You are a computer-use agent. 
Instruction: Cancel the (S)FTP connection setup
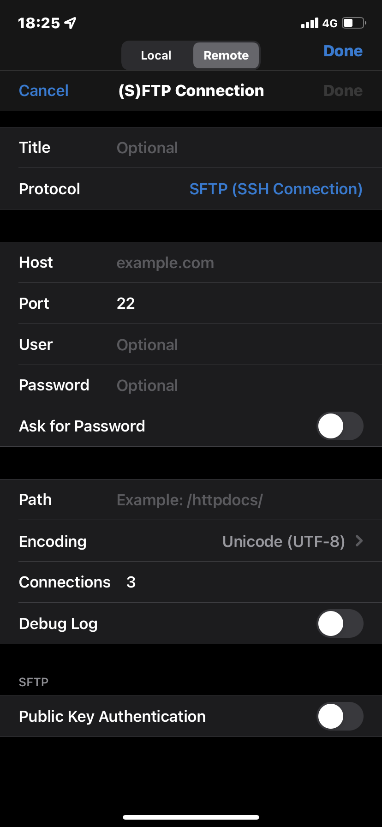click(43, 91)
